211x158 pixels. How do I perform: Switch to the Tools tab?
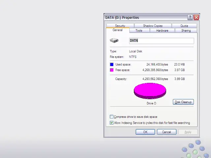pos(139,31)
